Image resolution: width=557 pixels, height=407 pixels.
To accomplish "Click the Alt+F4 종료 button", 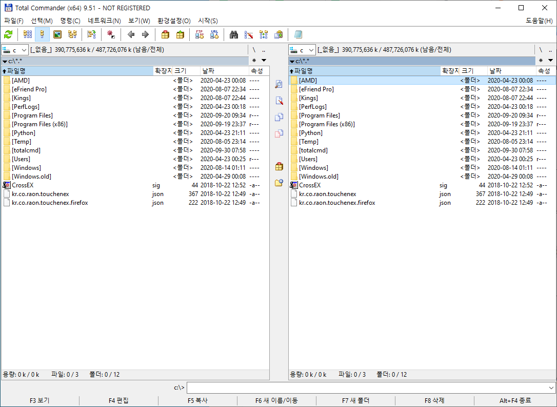I will (515, 401).
